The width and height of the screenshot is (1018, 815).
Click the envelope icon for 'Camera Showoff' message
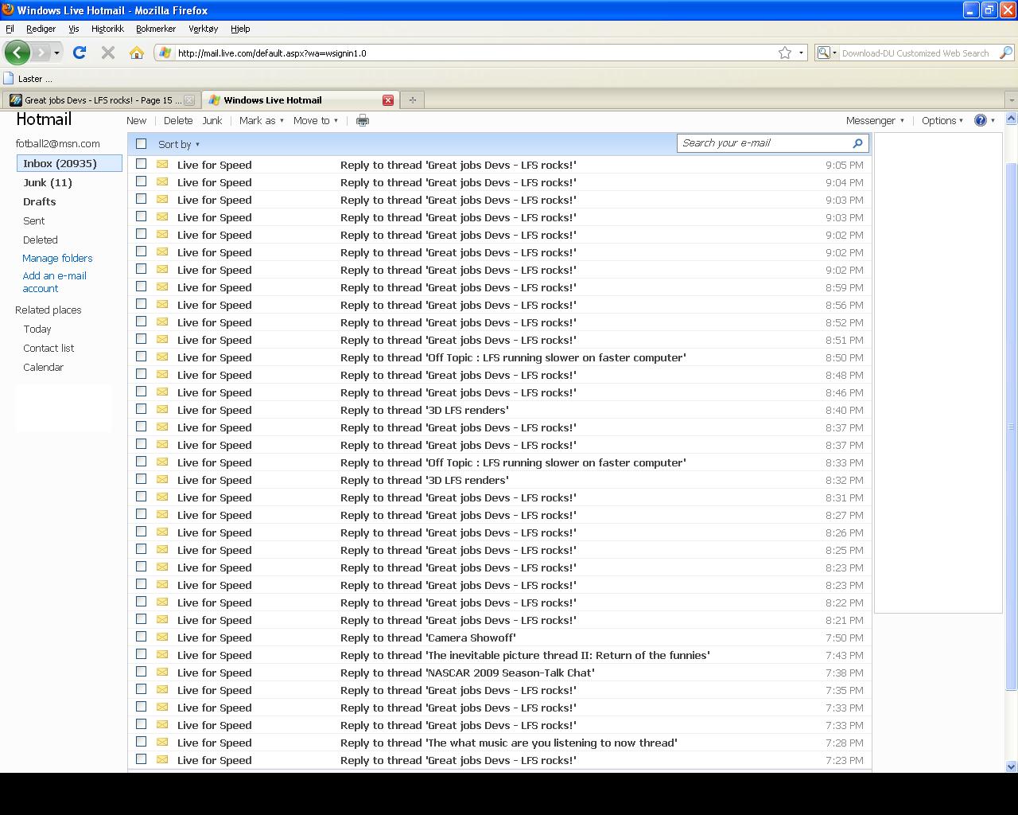(x=162, y=638)
